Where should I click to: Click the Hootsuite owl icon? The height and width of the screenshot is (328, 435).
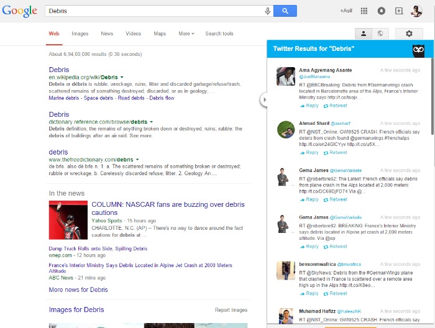tap(418, 50)
